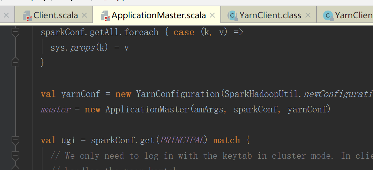The width and height of the screenshot is (373, 170).
Task: Close the YarnClient.class tab
Action: tap(308, 15)
